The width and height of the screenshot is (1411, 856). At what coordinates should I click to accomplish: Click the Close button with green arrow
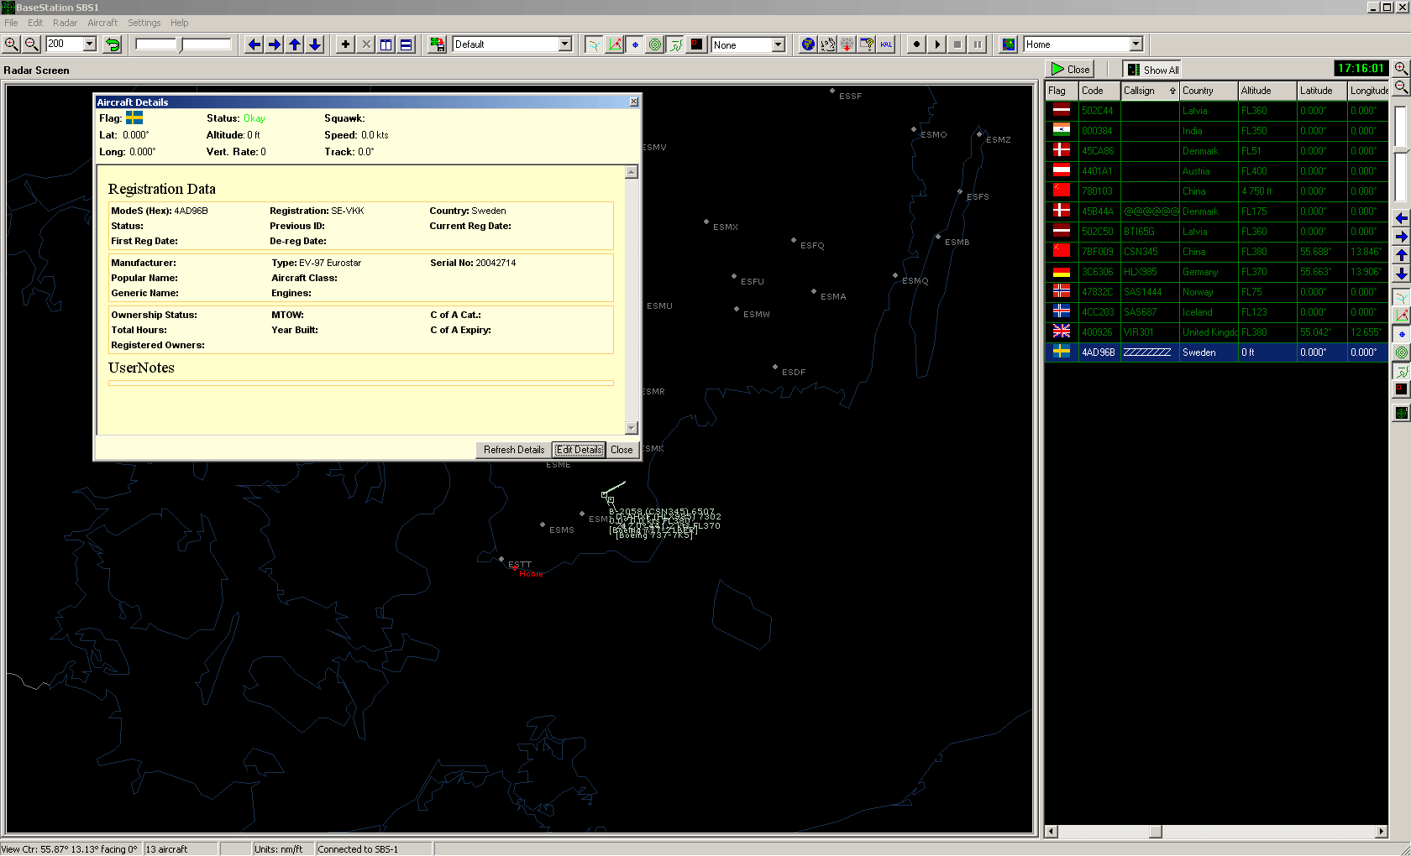click(x=1070, y=70)
